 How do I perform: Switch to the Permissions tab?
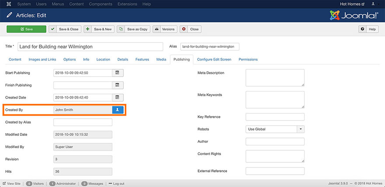[x=248, y=60]
